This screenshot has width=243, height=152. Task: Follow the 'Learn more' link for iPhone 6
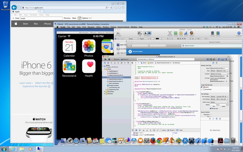pyautogui.click(x=26, y=83)
